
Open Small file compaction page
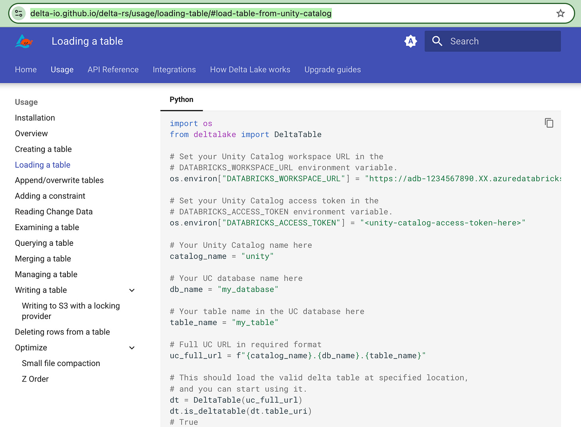[61, 364]
